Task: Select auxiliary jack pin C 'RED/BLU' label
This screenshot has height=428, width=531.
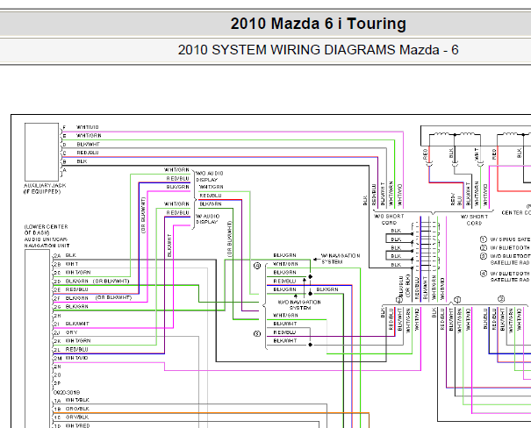Action: tap(88, 153)
